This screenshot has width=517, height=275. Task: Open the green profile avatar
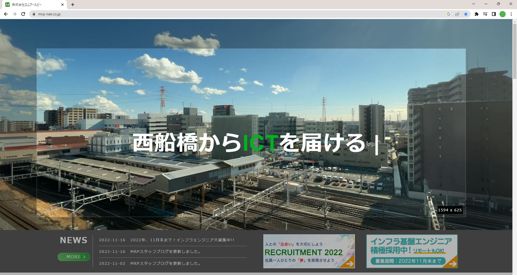502,14
